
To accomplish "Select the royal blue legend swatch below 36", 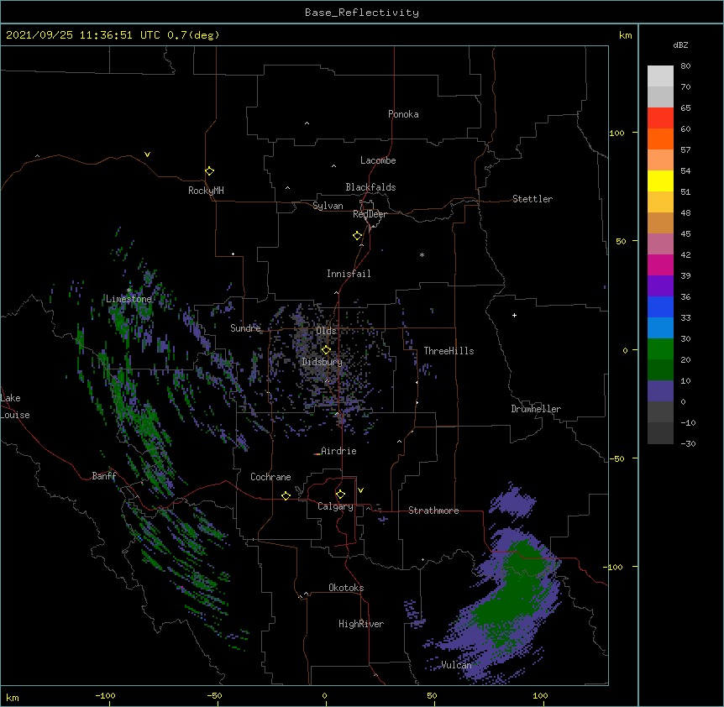I will (x=660, y=306).
